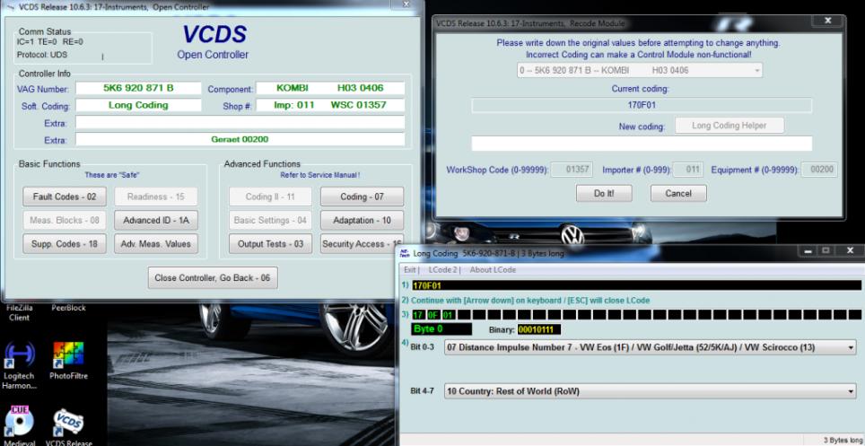Open PeerBlock desktop shortcut
The height and width of the screenshot is (446, 865).
68,308
